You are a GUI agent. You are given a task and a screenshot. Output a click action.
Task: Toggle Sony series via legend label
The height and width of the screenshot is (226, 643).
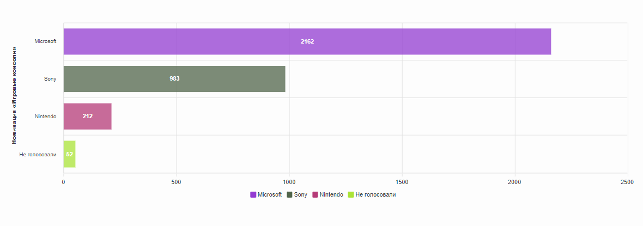pyautogui.click(x=301, y=194)
